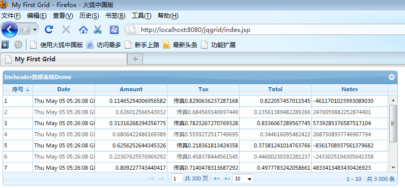The image size is (405, 188).
Task: Click Total cell 0.344616095482422
Action: point(275,134)
